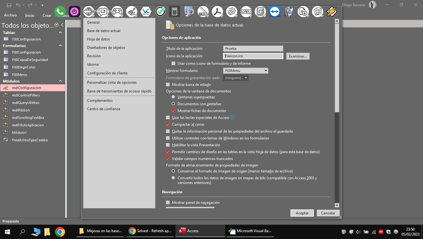Open 'Centro de confianza' category
This screenshot has width=423, height=239.
tap(119, 109)
